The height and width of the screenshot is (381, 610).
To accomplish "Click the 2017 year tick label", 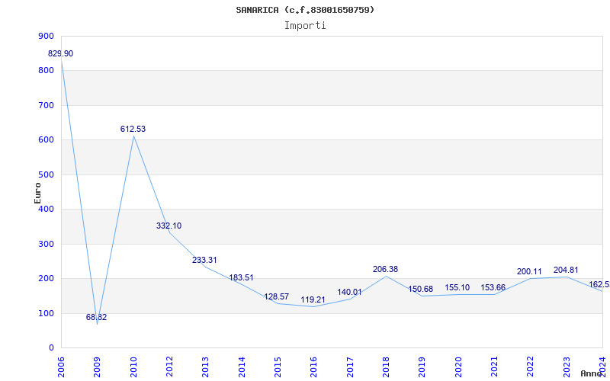I will (350, 367).
